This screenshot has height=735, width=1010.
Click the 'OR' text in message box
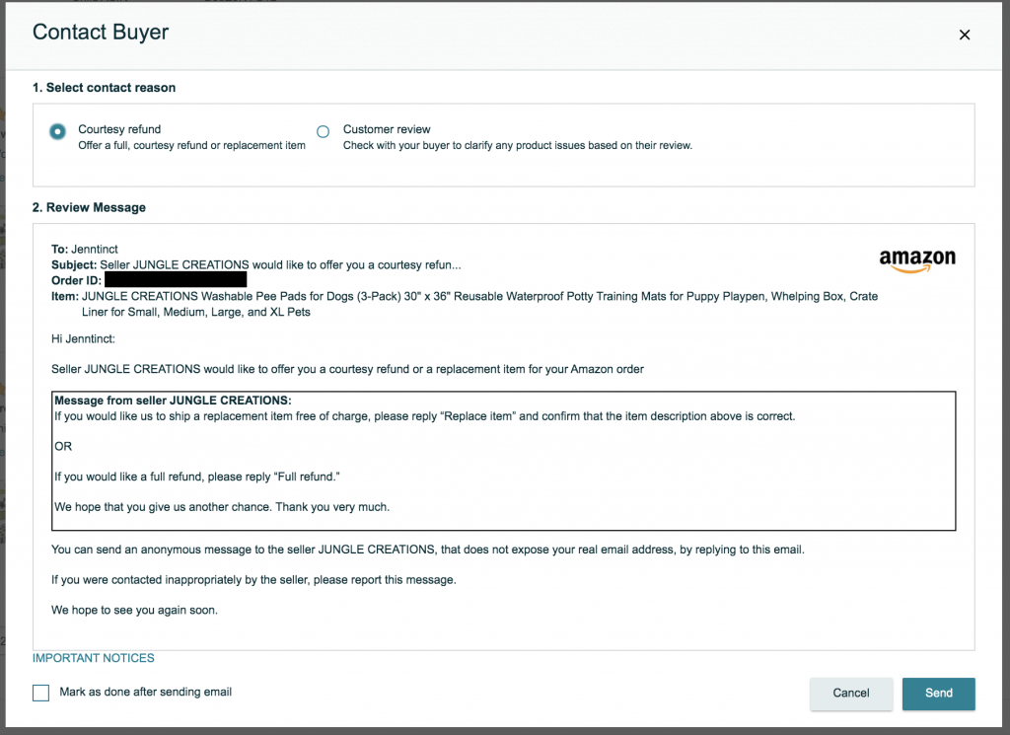pos(63,446)
